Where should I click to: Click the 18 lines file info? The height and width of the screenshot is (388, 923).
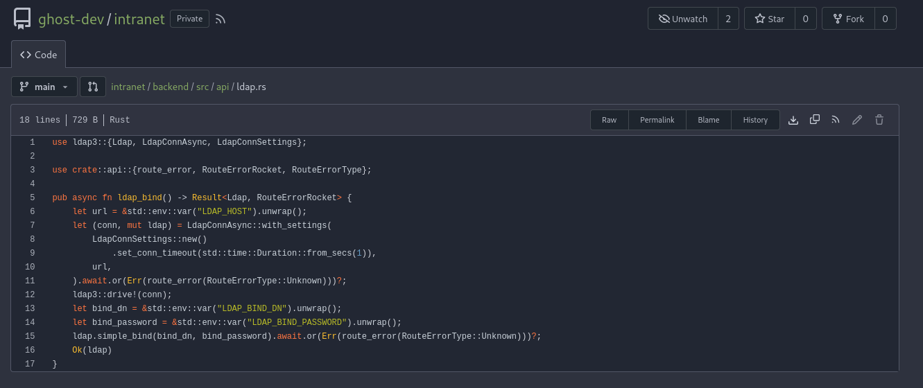(x=40, y=120)
